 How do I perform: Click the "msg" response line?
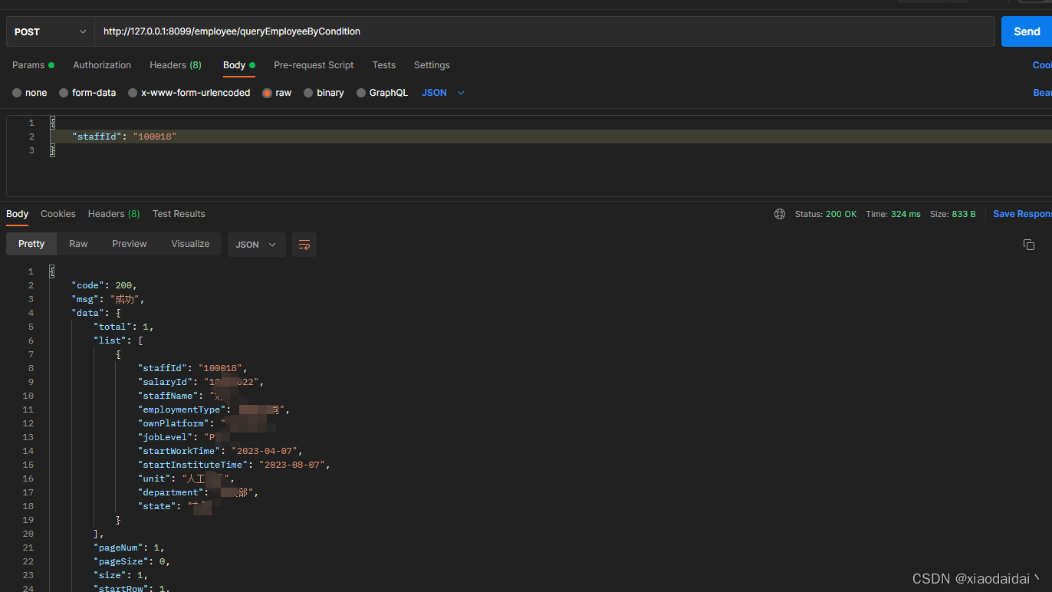coord(108,299)
